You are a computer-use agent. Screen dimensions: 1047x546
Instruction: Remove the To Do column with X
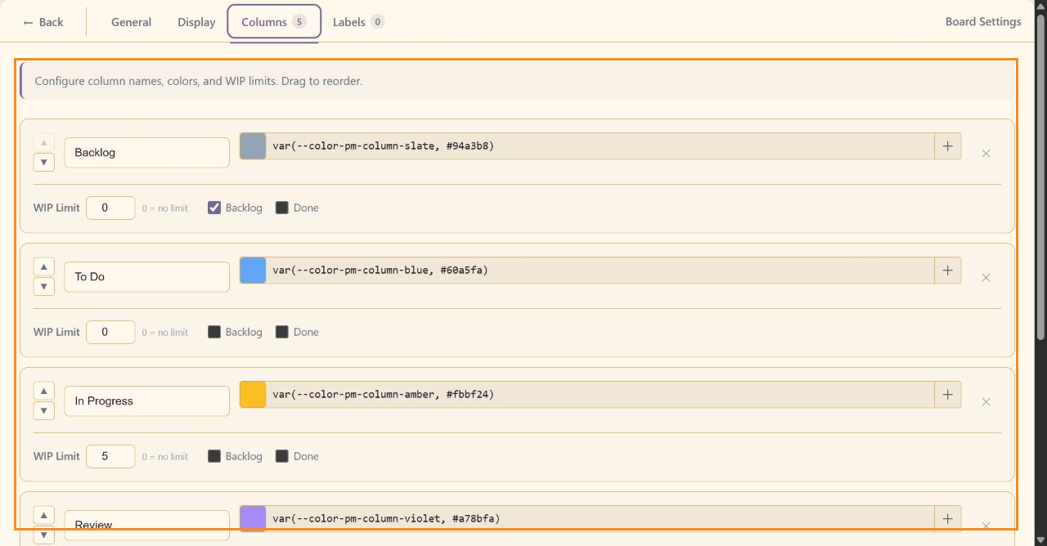986,278
